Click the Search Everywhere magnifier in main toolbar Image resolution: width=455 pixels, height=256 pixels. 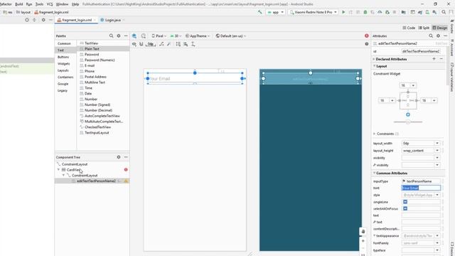pos(444,12)
